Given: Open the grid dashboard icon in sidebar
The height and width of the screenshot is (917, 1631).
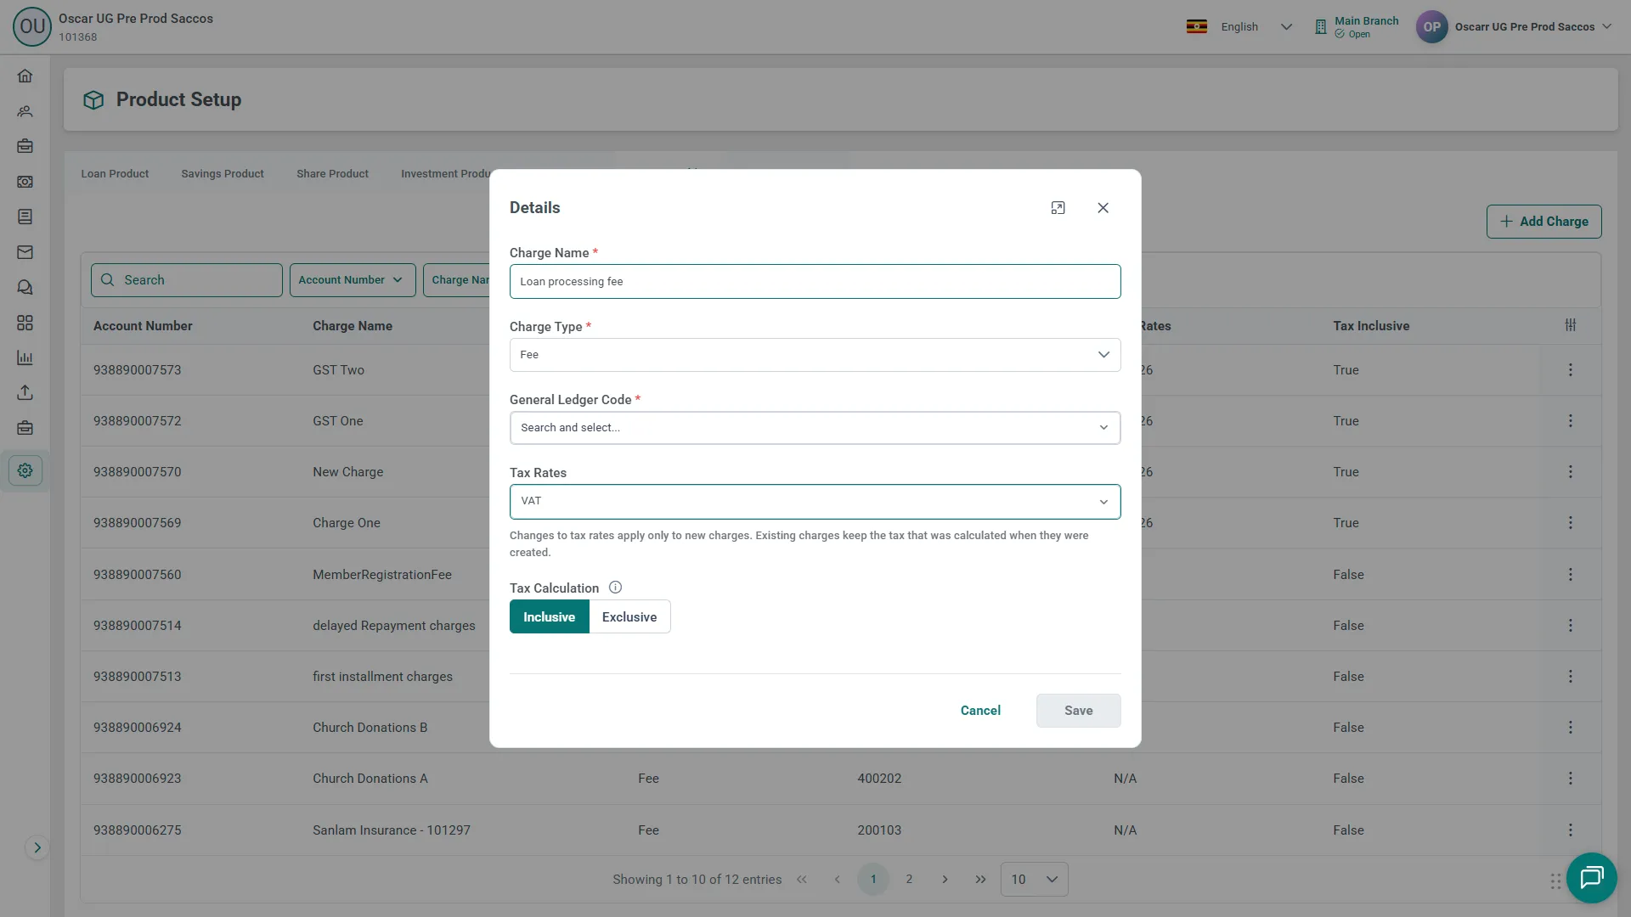Looking at the screenshot, I should (x=25, y=323).
